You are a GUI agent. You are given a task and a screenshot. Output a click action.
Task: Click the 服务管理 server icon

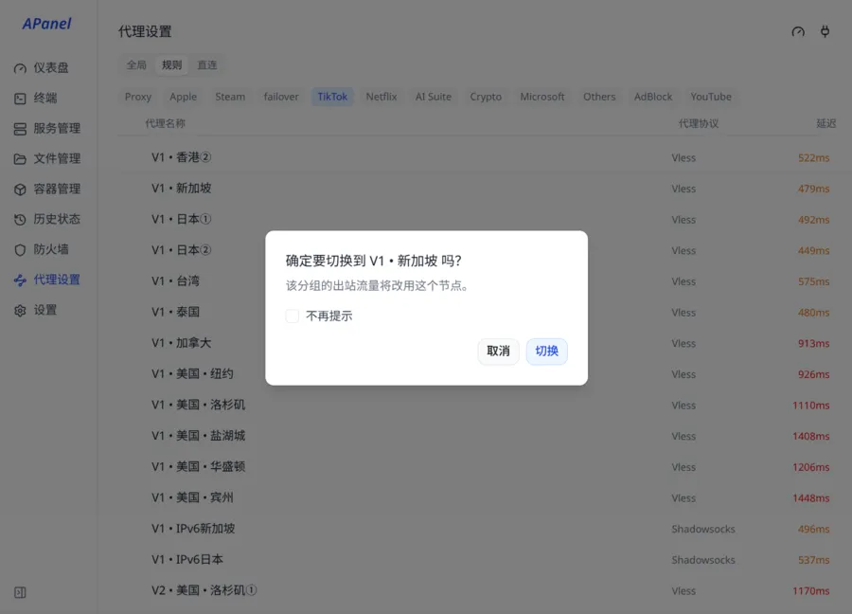pos(20,129)
